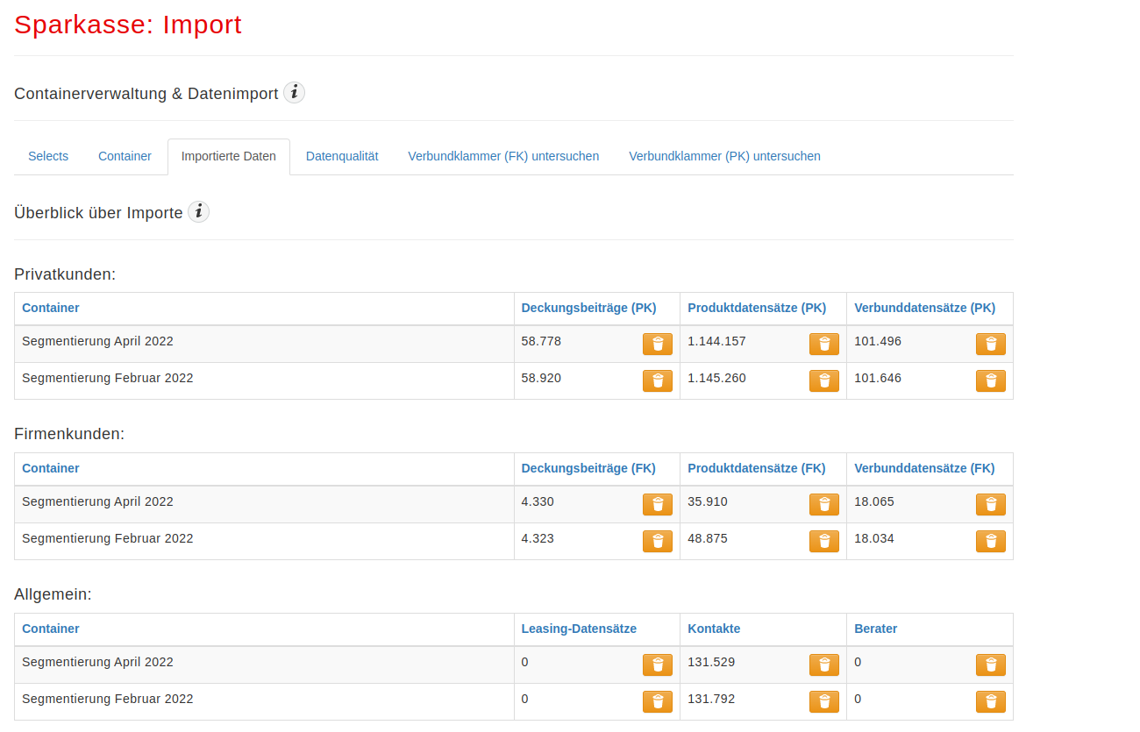Image resolution: width=1140 pixels, height=732 pixels.
Task: Click the value 58.920
Action: coord(541,378)
